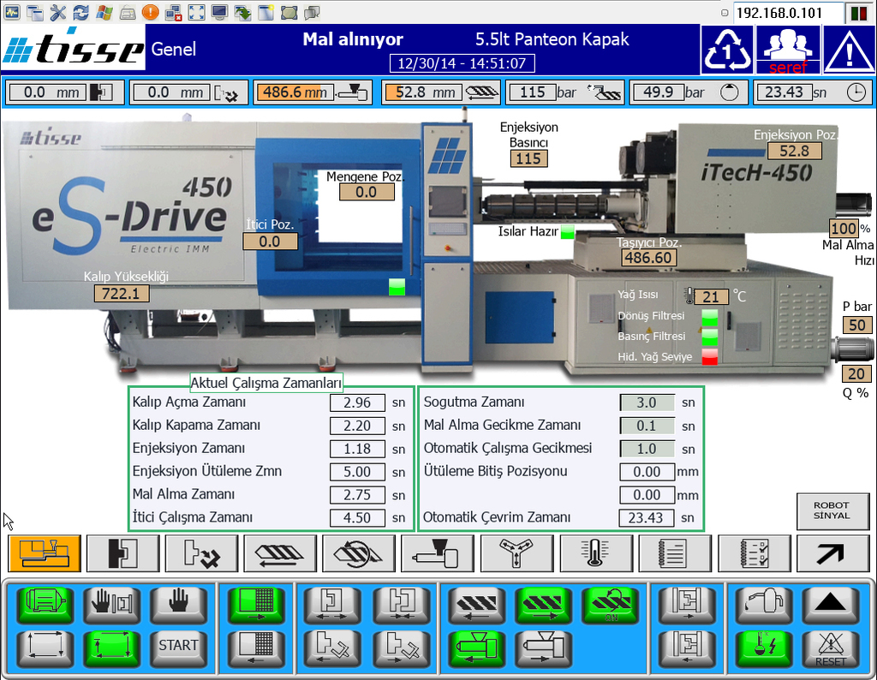
Task: Toggle the green safety door right-arrow button
Action: [x=255, y=604]
